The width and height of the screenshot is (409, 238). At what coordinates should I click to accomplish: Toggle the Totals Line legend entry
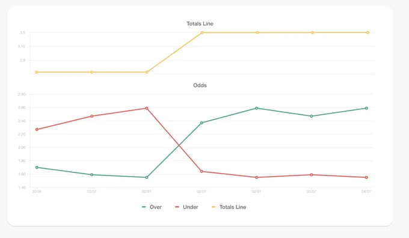coord(229,207)
